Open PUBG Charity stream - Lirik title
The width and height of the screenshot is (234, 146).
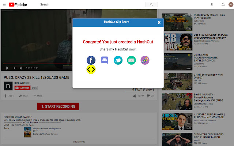(210, 16)
